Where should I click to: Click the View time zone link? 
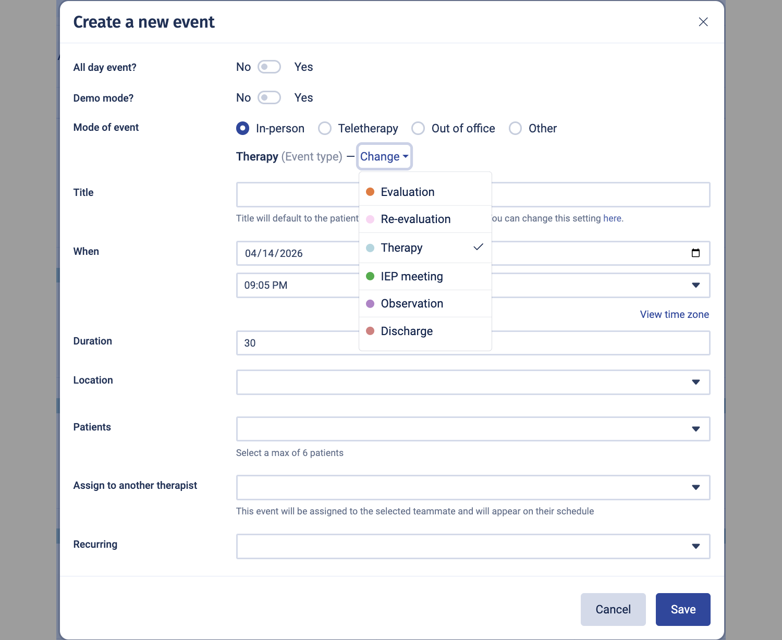click(x=674, y=314)
